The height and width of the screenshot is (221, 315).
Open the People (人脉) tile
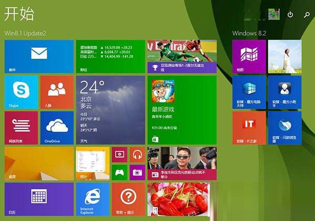click(x=57, y=92)
